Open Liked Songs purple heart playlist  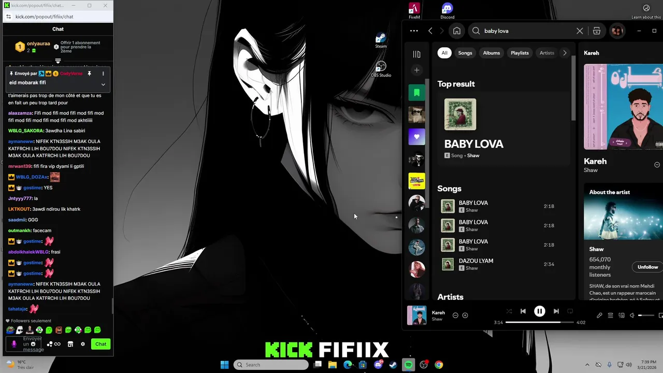click(x=416, y=137)
